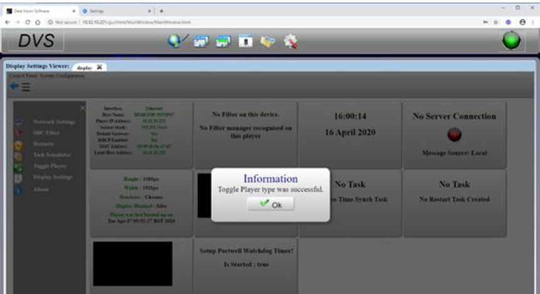Open the hamburger menu icon

tap(26, 88)
